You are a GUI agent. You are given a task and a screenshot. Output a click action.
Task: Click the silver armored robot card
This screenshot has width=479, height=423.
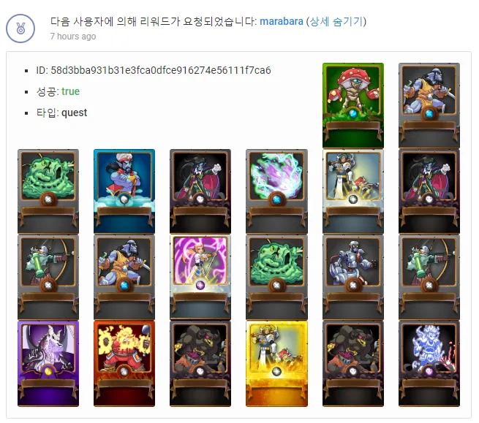353,277
